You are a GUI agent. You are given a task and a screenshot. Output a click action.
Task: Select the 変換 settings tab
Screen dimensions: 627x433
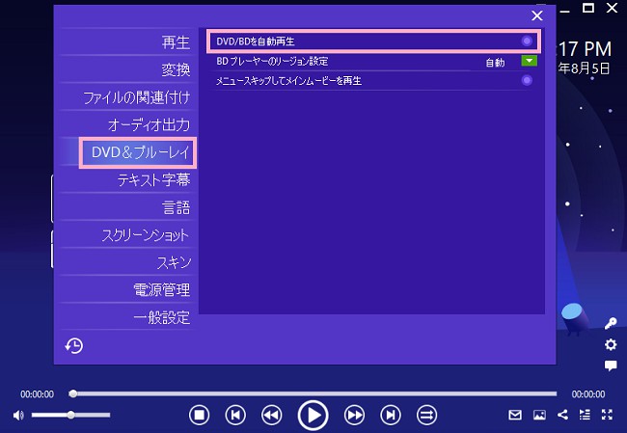(128, 69)
